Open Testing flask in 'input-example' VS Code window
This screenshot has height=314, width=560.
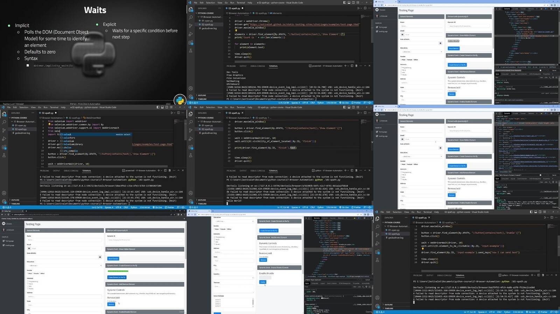(x=377, y=260)
